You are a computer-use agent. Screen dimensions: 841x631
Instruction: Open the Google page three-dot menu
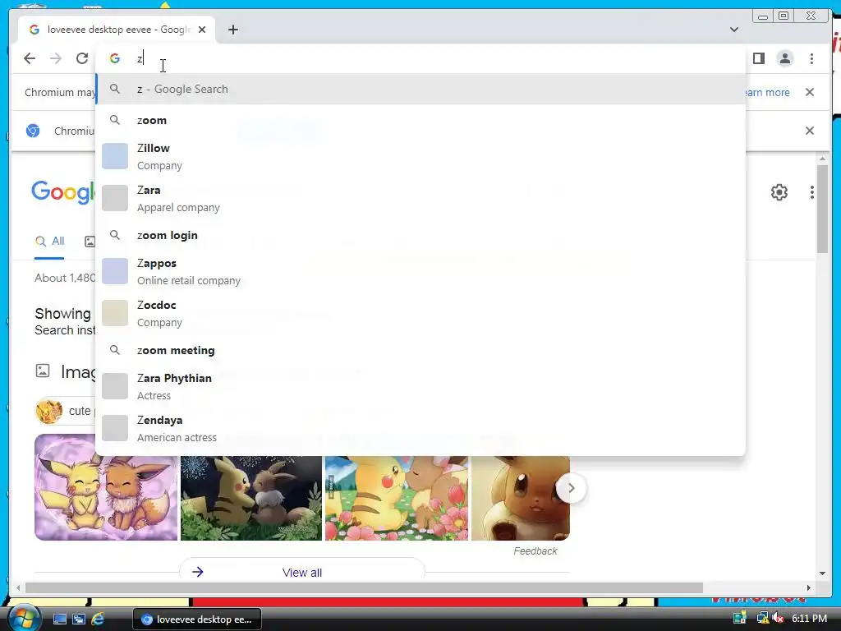coord(811,192)
